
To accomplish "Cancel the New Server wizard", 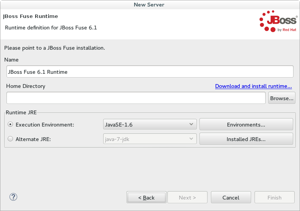I will coord(231,198).
